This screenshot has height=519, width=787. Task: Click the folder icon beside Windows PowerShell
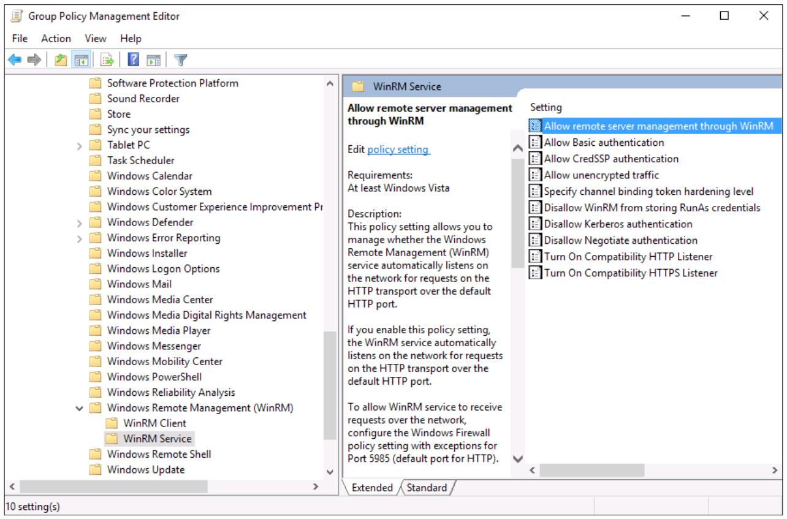click(x=95, y=376)
